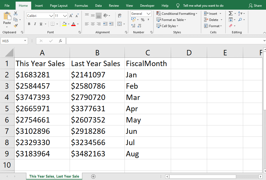The width and height of the screenshot is (266, 180).
Task: Switch to the Formulas ribbon tab
Action: click(81, 5)
